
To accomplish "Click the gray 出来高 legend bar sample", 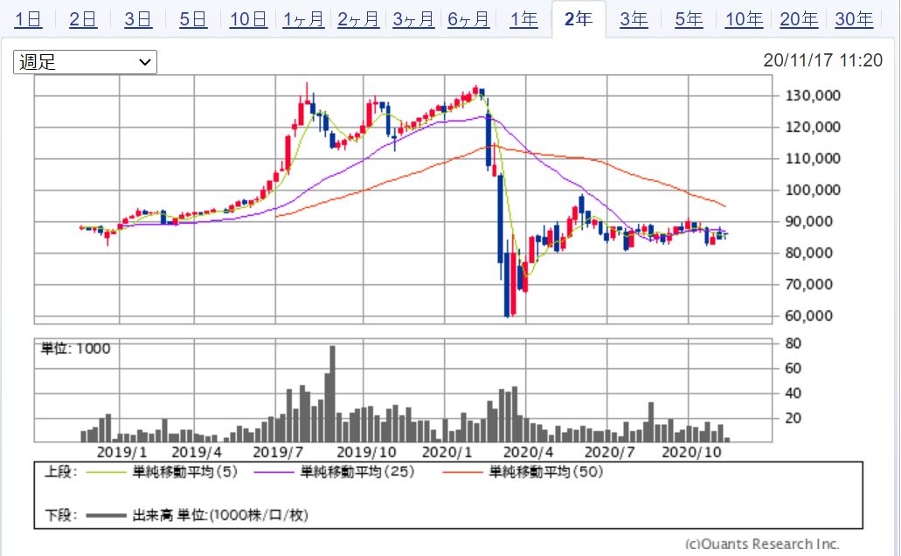I will pos(106,516).
